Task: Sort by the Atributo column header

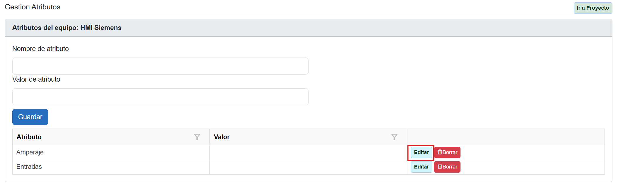Action: pos(29,137)
